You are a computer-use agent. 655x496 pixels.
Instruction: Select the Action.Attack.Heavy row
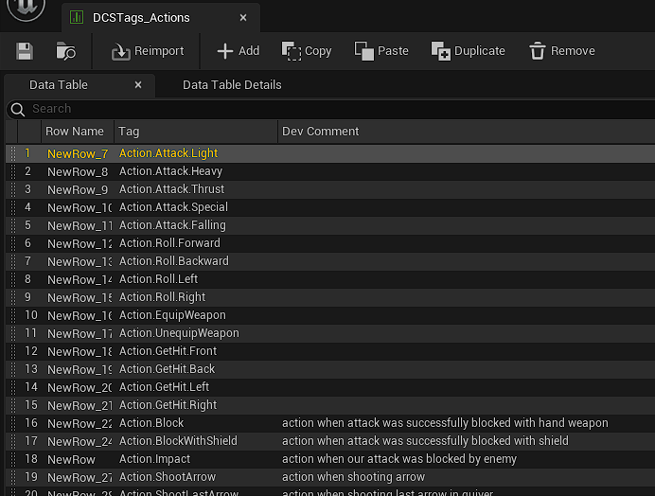(x=170, y=171)
